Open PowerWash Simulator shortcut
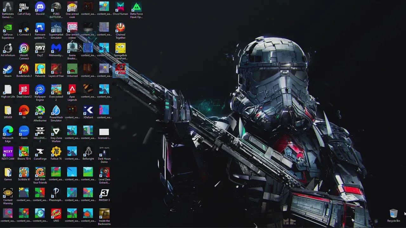 pyautogui.click(x=56, y=113)
